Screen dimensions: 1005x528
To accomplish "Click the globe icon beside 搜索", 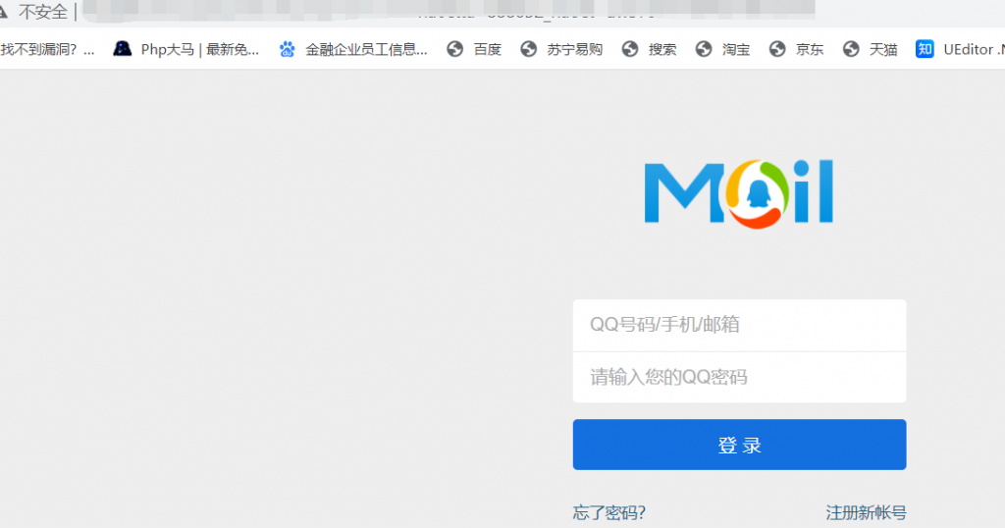I will (x=630, y=49).
